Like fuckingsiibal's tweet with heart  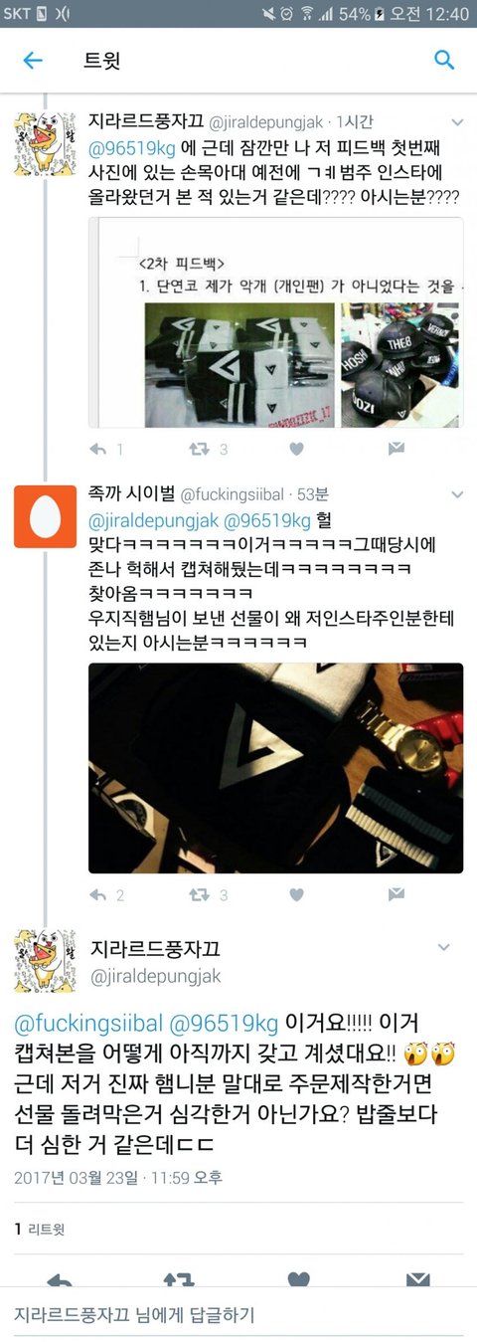tap(296, 895)
